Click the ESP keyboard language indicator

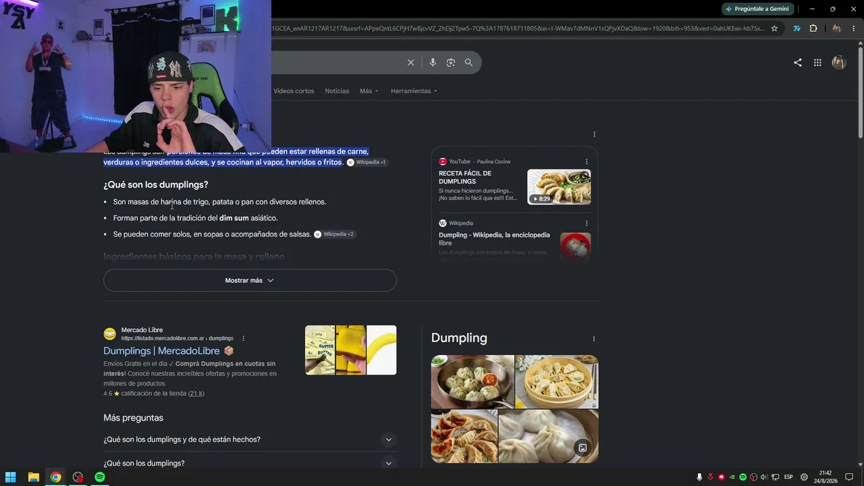[788, 477]
